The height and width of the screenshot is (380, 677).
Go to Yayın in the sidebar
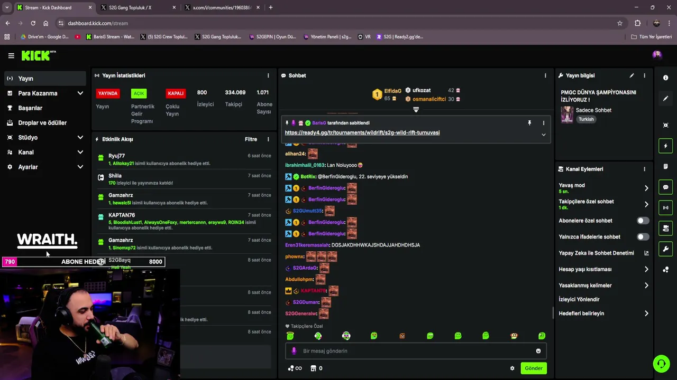pyautogui.click(x=45, y=79)
